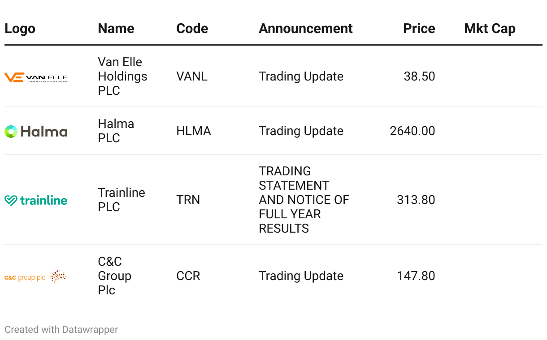Sort by the Code column header
The height and width of the screenshot is (340, 547).
pos(192,29)
